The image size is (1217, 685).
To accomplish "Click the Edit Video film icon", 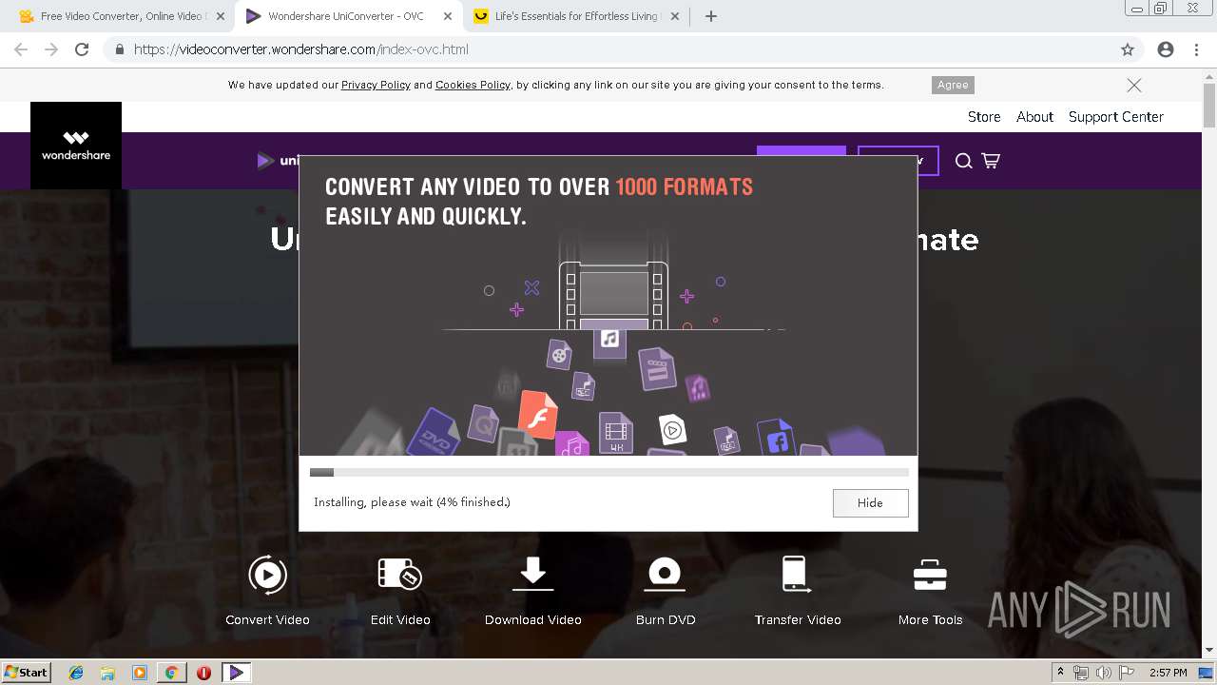I will click(400, 574).
